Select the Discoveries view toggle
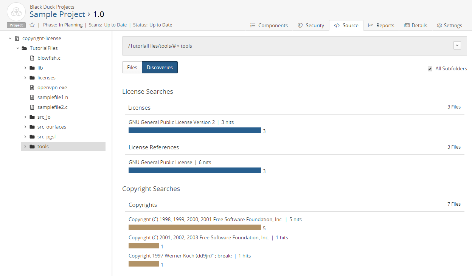This screenshot has height=276, width=472. pyautogui.click(x=160, y=68)
